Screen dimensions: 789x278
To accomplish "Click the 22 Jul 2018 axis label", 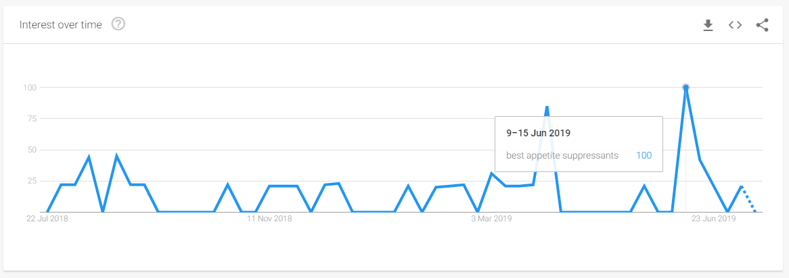I will tap(47, 219).
